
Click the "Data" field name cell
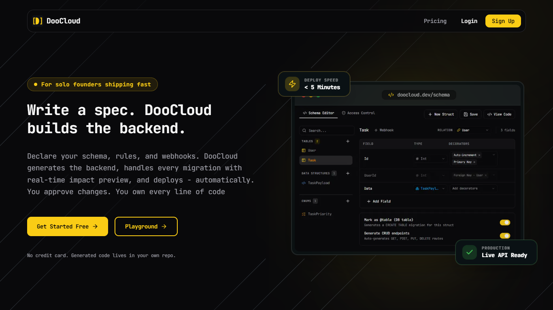(x=368, y=189)
